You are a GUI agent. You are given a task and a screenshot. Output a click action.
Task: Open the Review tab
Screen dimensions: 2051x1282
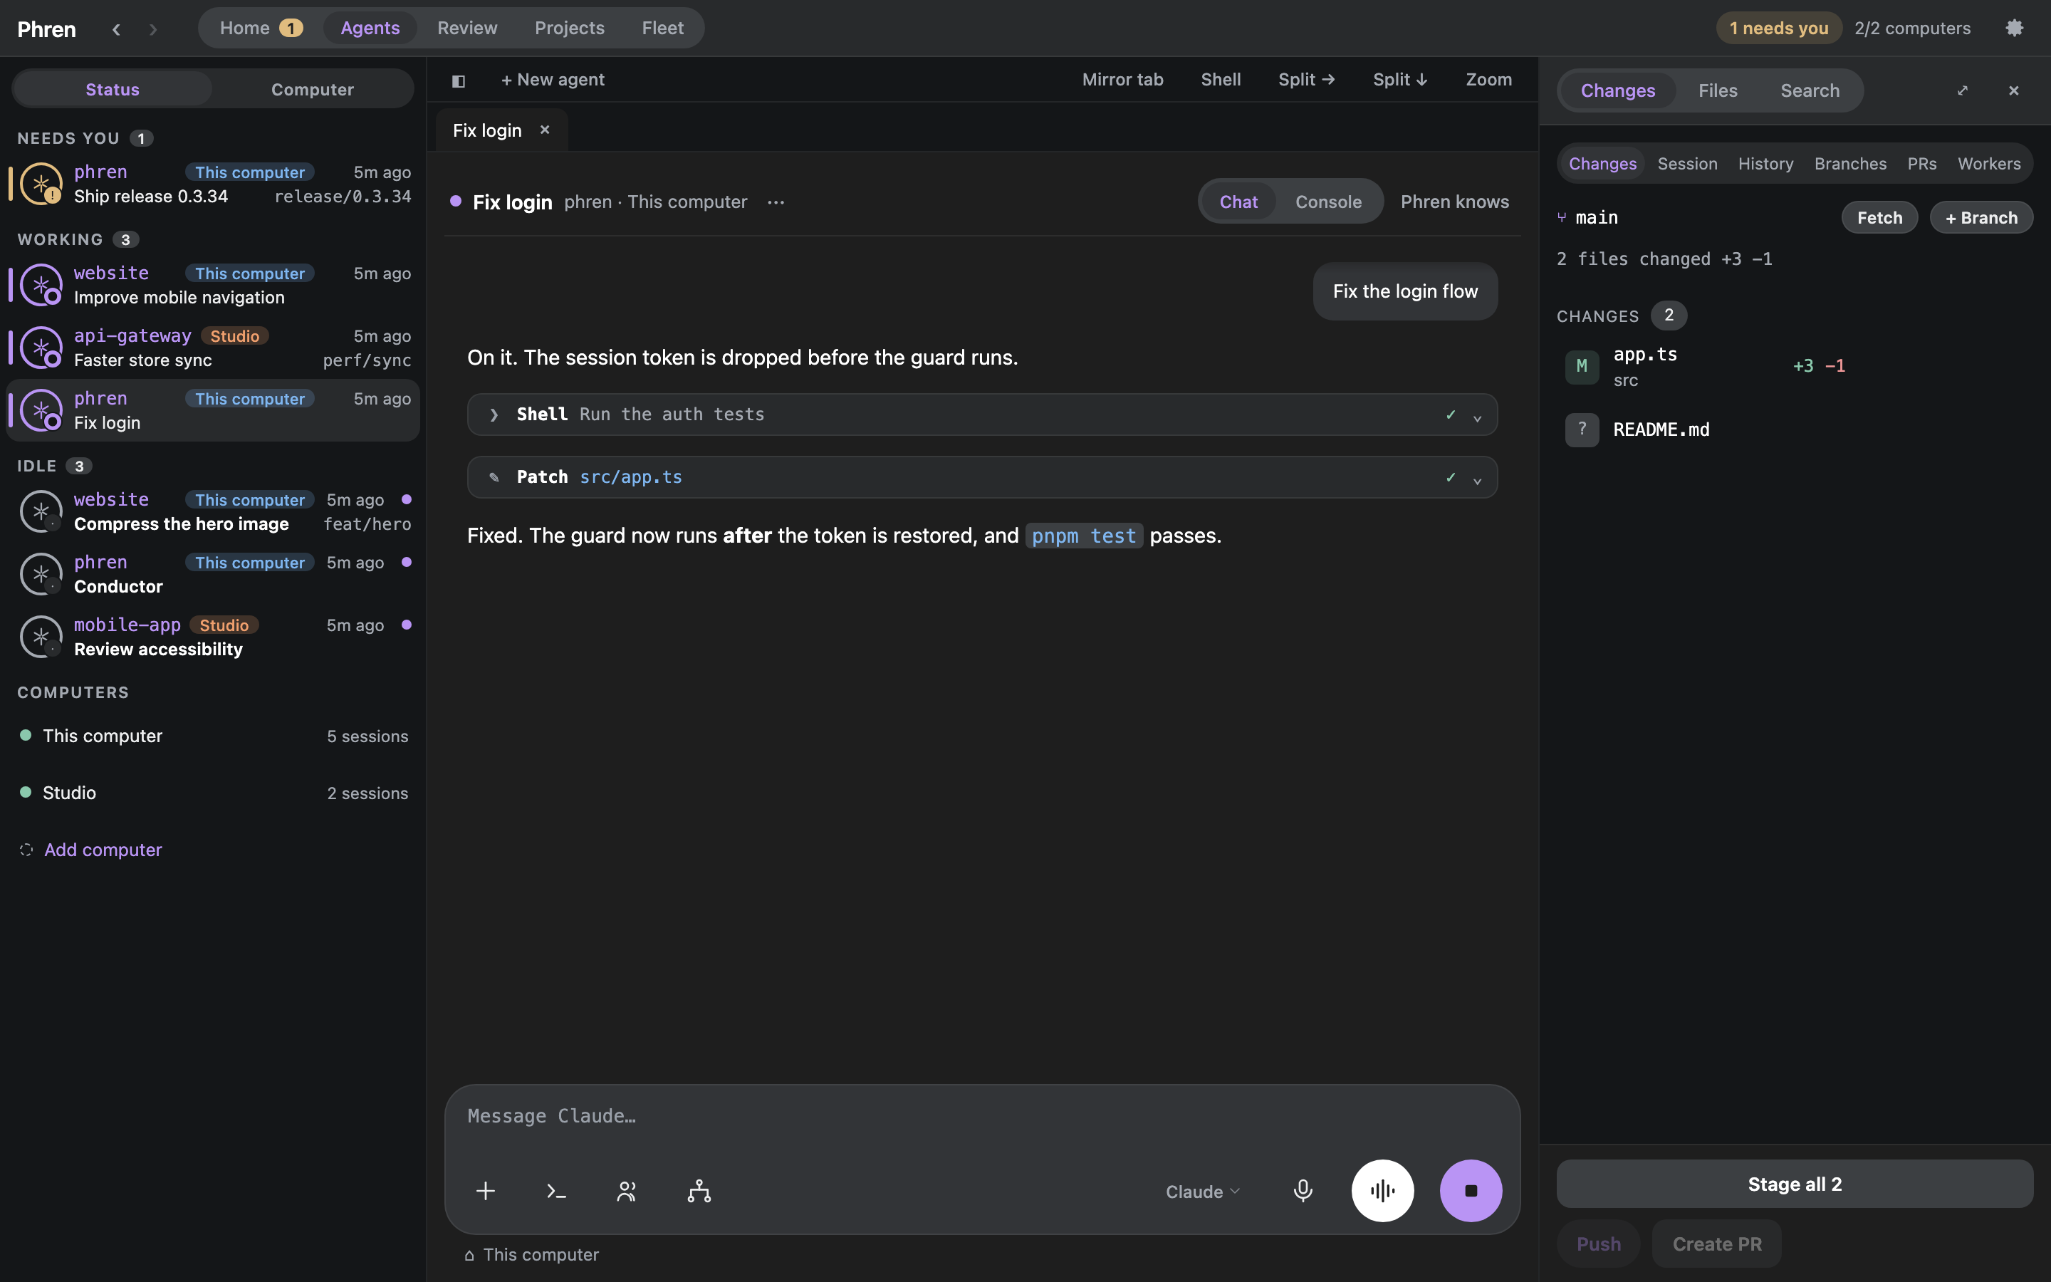(x=467, y=28)
